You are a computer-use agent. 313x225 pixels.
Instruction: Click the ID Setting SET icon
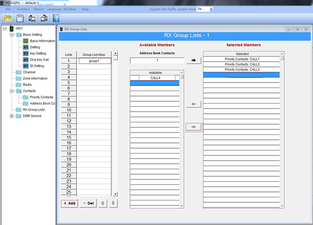(25, 66)
